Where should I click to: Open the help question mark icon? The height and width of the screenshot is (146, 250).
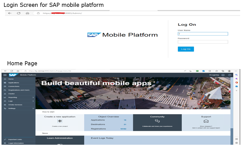[x=230, y=75]
